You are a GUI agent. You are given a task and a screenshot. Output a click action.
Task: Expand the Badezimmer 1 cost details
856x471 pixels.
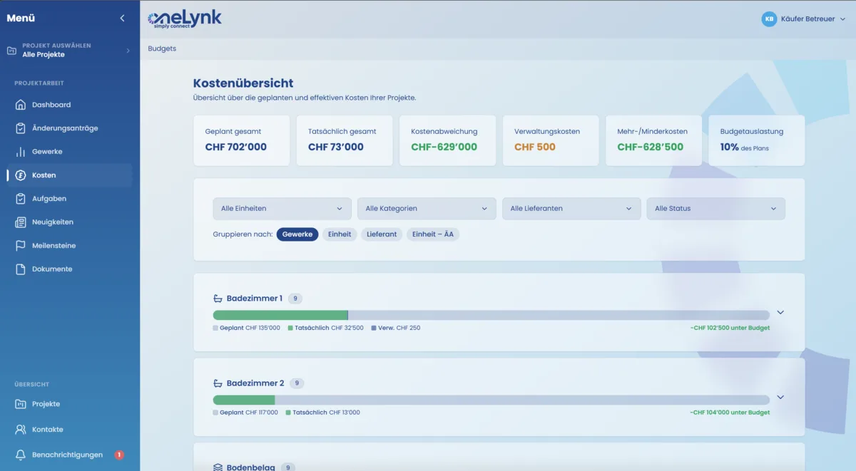(x=780, y=311)
